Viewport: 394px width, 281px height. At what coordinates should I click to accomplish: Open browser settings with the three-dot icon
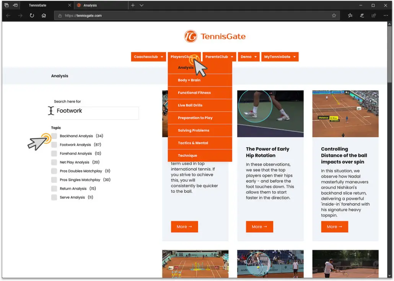pyautogui.click(x=385, y=15)
